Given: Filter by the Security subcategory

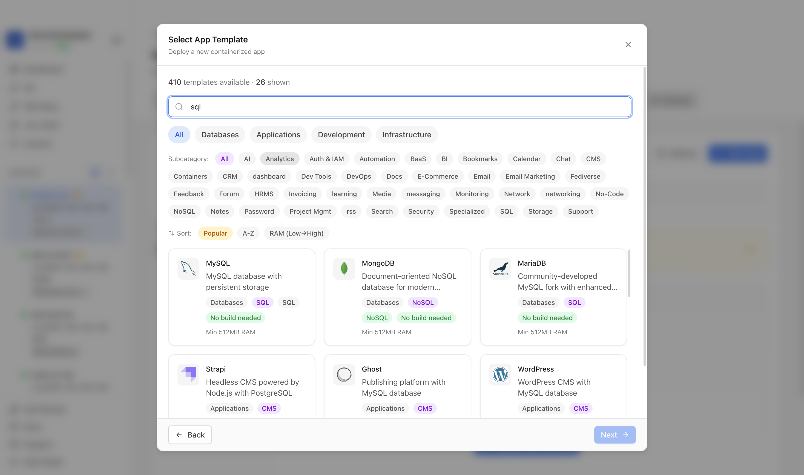Looking at the screenshot, I should (x=421, y=212).
